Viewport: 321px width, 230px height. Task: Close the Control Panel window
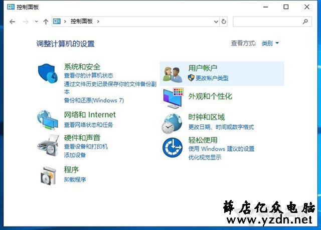point(306,7)
